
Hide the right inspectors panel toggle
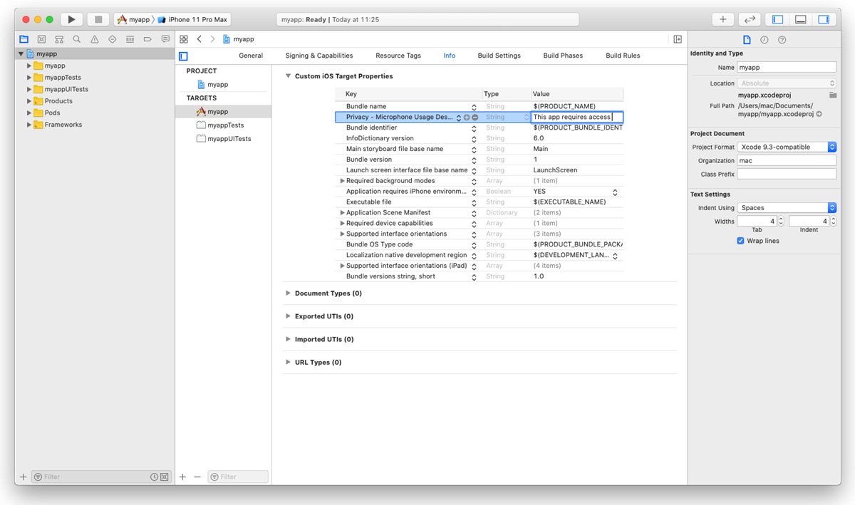pos(823,19)
